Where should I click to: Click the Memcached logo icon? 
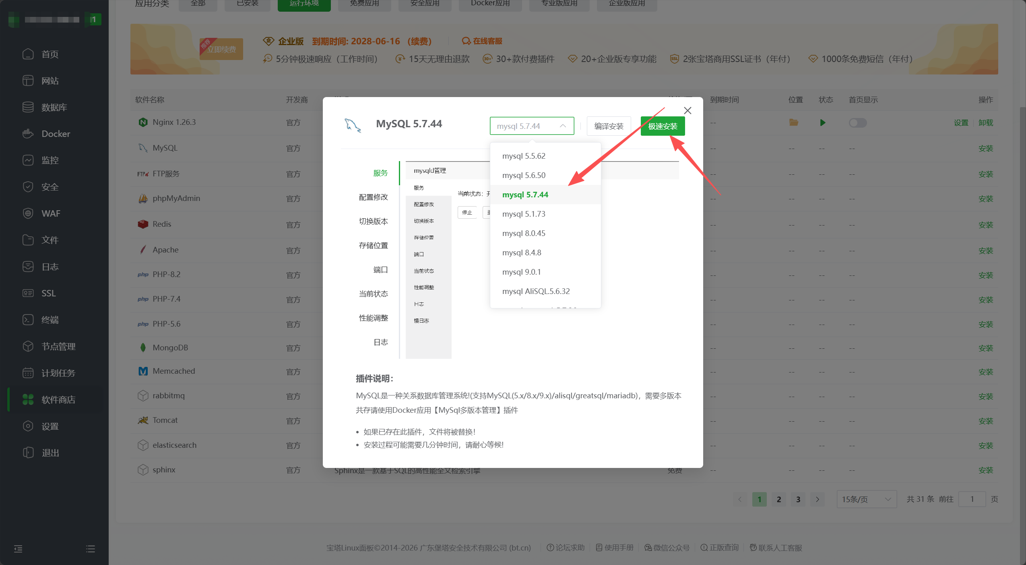143,371
